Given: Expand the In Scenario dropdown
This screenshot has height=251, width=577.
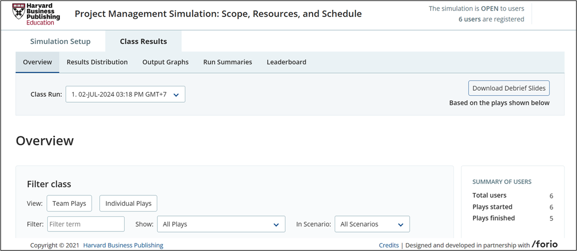Looking at the screenshot, I should coord(372,224).
